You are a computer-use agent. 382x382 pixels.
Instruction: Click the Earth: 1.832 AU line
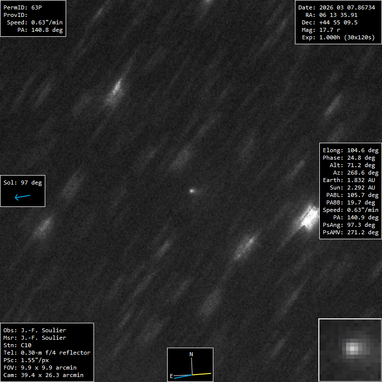[349, 180]
